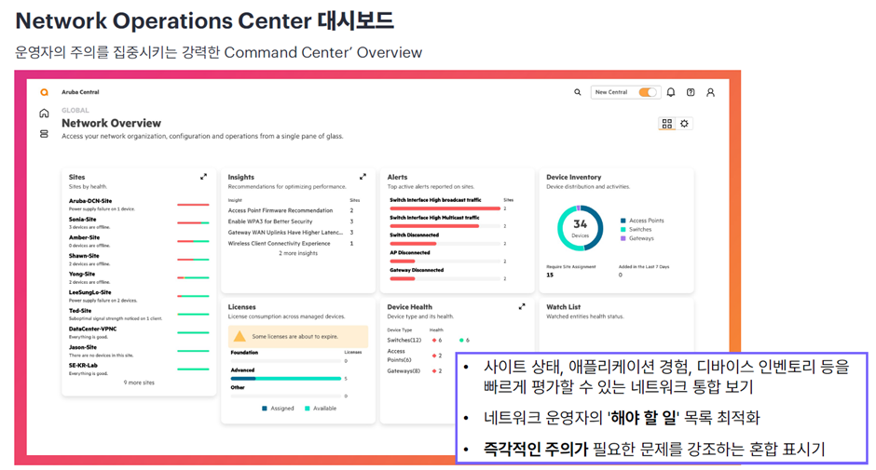This screenshot has height=470, width=876.
Task: Open the user account profile icon
Action: [x=710, y=92]
